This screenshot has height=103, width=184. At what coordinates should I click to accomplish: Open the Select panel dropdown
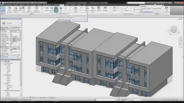(3, 14)
